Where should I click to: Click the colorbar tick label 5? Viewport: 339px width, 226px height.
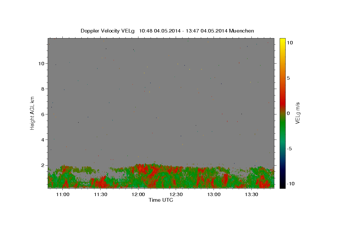pos(288,78)
